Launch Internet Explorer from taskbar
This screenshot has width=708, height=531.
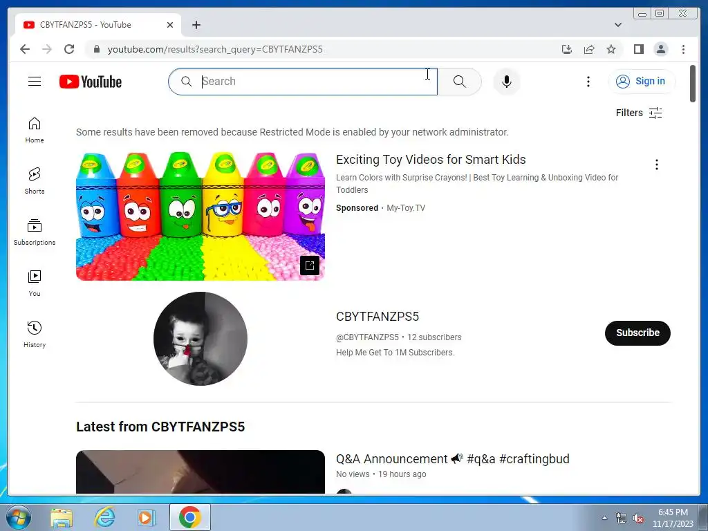click(105, 517)
